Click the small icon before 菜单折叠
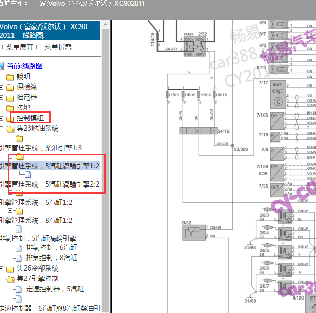 (38, 47)
